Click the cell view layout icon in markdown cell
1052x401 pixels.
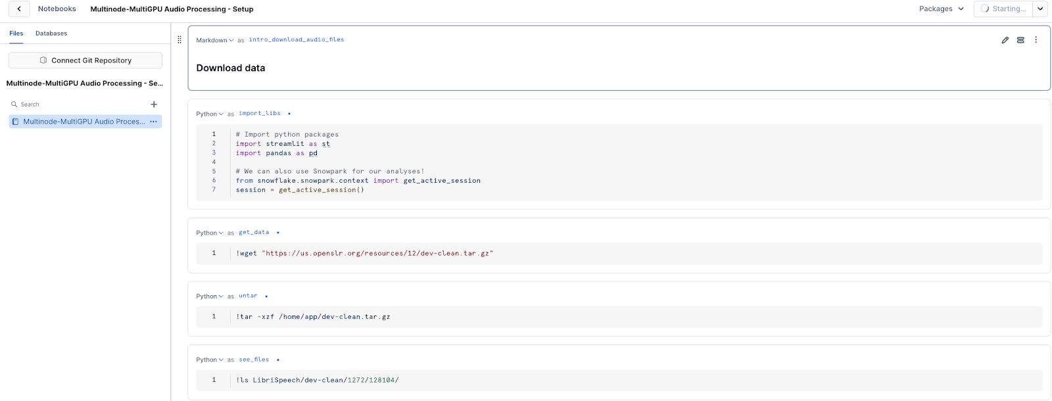(1020, 40)
